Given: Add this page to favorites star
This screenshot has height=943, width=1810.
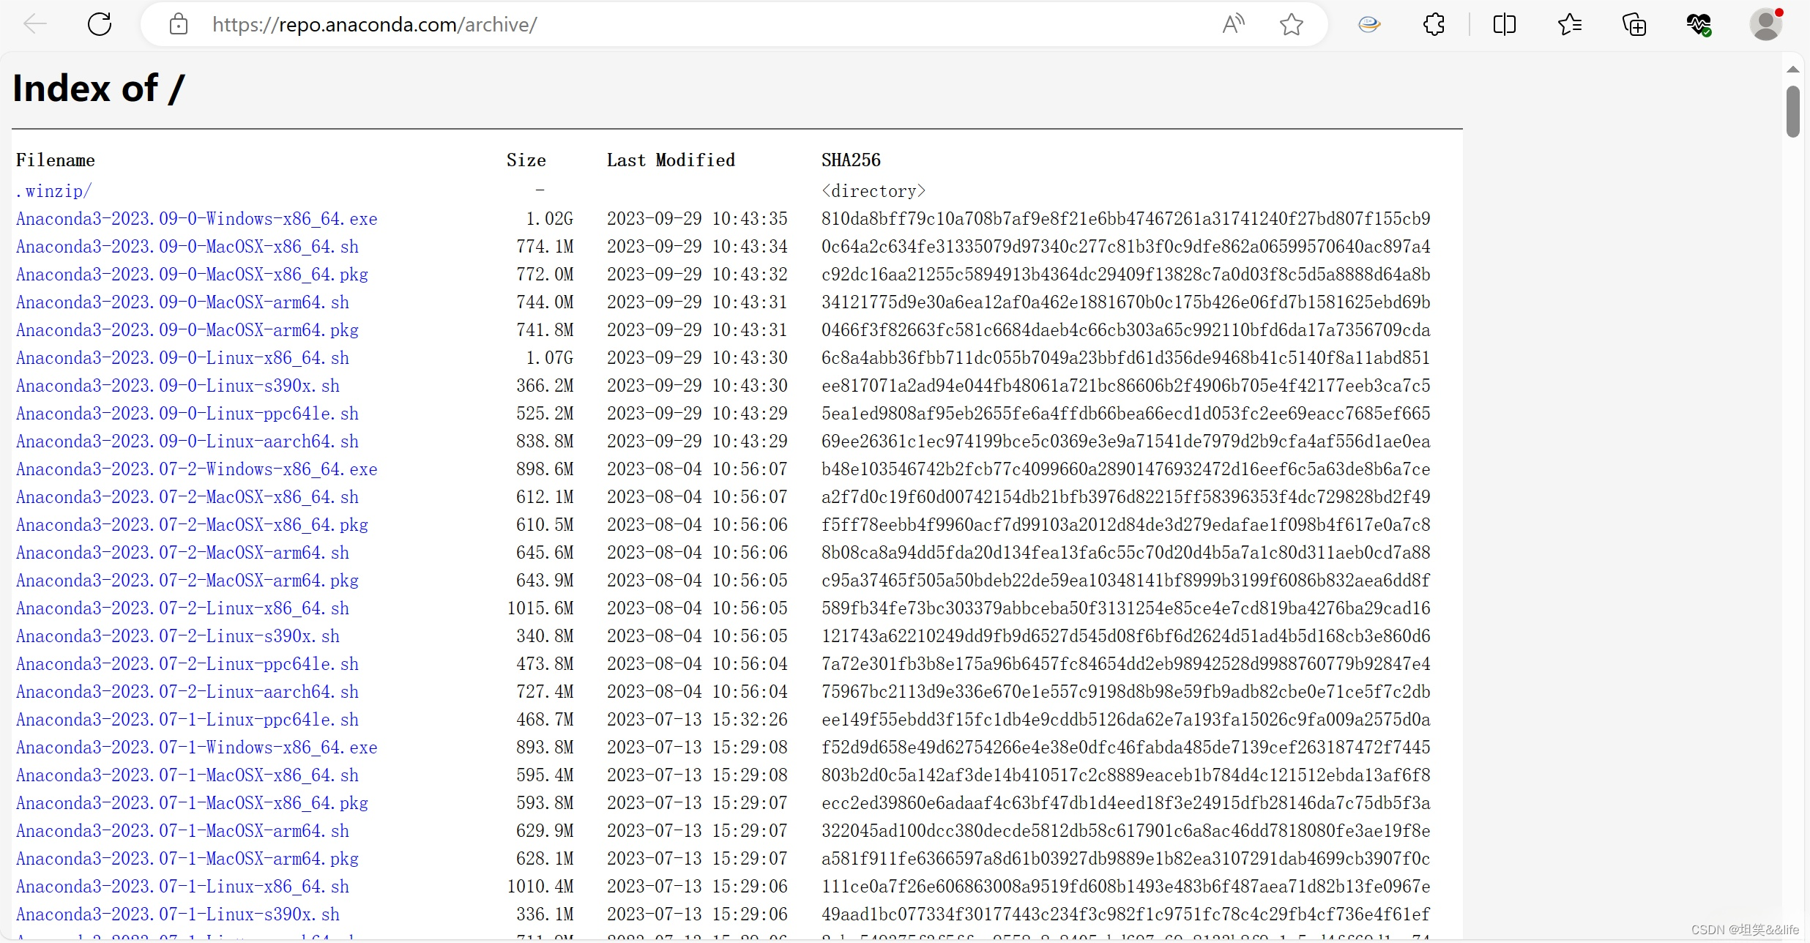Looking at the screenshot, I should [x=1292, y=24].
